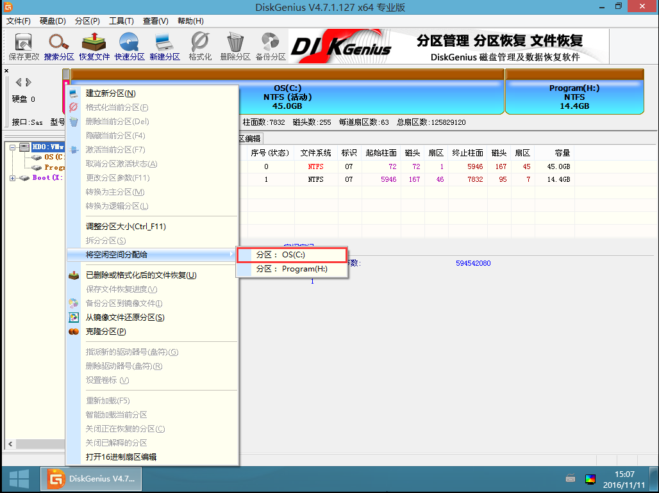659x493 pixels.
Task: Collapse the HD0 disk tree node
Action: point(12,147)
